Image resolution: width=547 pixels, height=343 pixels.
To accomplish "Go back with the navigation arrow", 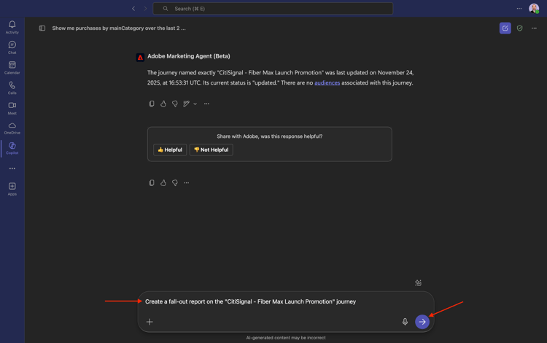I will coord(133,8).
